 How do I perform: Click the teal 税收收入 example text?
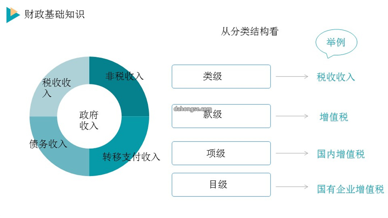(336, 77)
